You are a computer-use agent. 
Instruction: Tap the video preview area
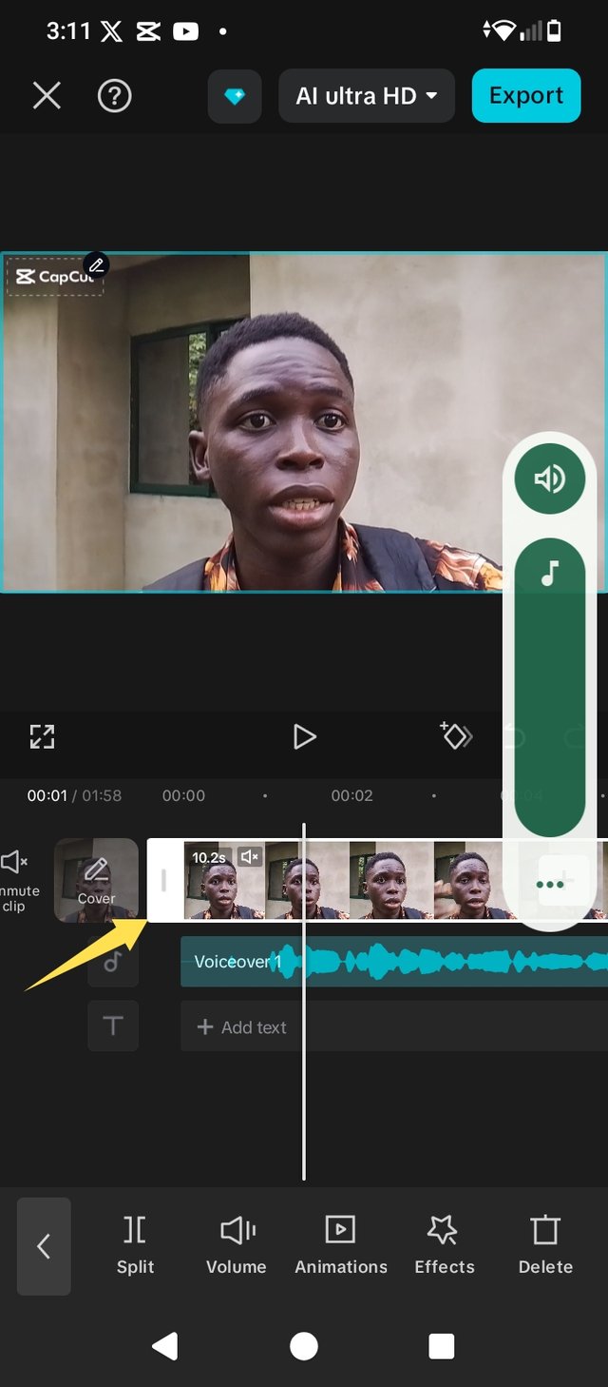pyautogui.click(x=304, y=422)
